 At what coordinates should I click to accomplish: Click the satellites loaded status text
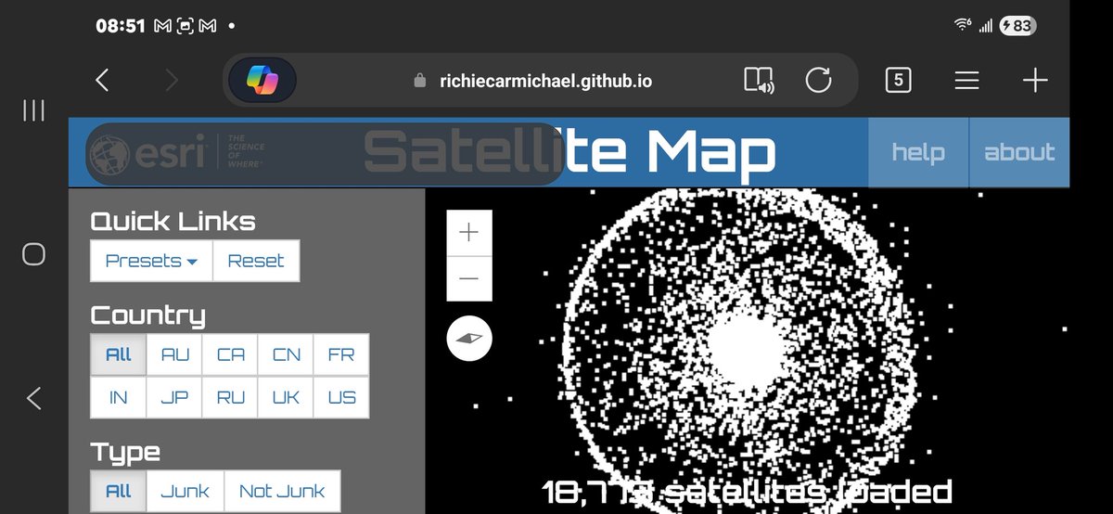click(747, 492)
